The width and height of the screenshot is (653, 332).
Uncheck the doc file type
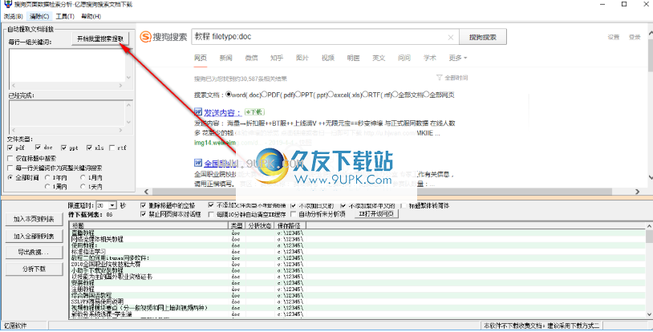tap(38, 148)
